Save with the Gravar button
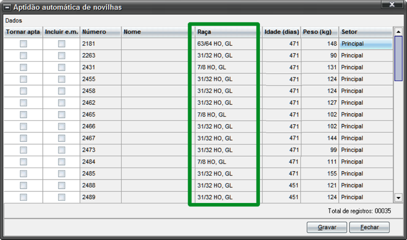Viewport: 407px width, 240px height. click(327, 227)
